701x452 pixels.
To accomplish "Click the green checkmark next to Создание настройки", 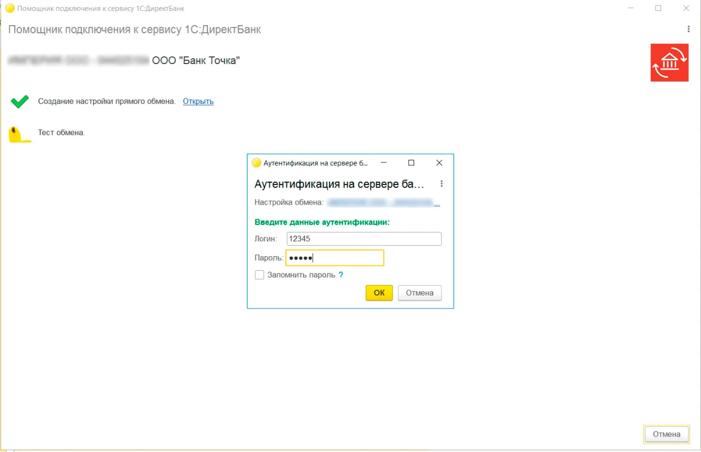I will point(20,101).
